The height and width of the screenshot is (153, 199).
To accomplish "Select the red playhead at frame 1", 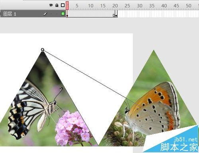I will (67, 6).
